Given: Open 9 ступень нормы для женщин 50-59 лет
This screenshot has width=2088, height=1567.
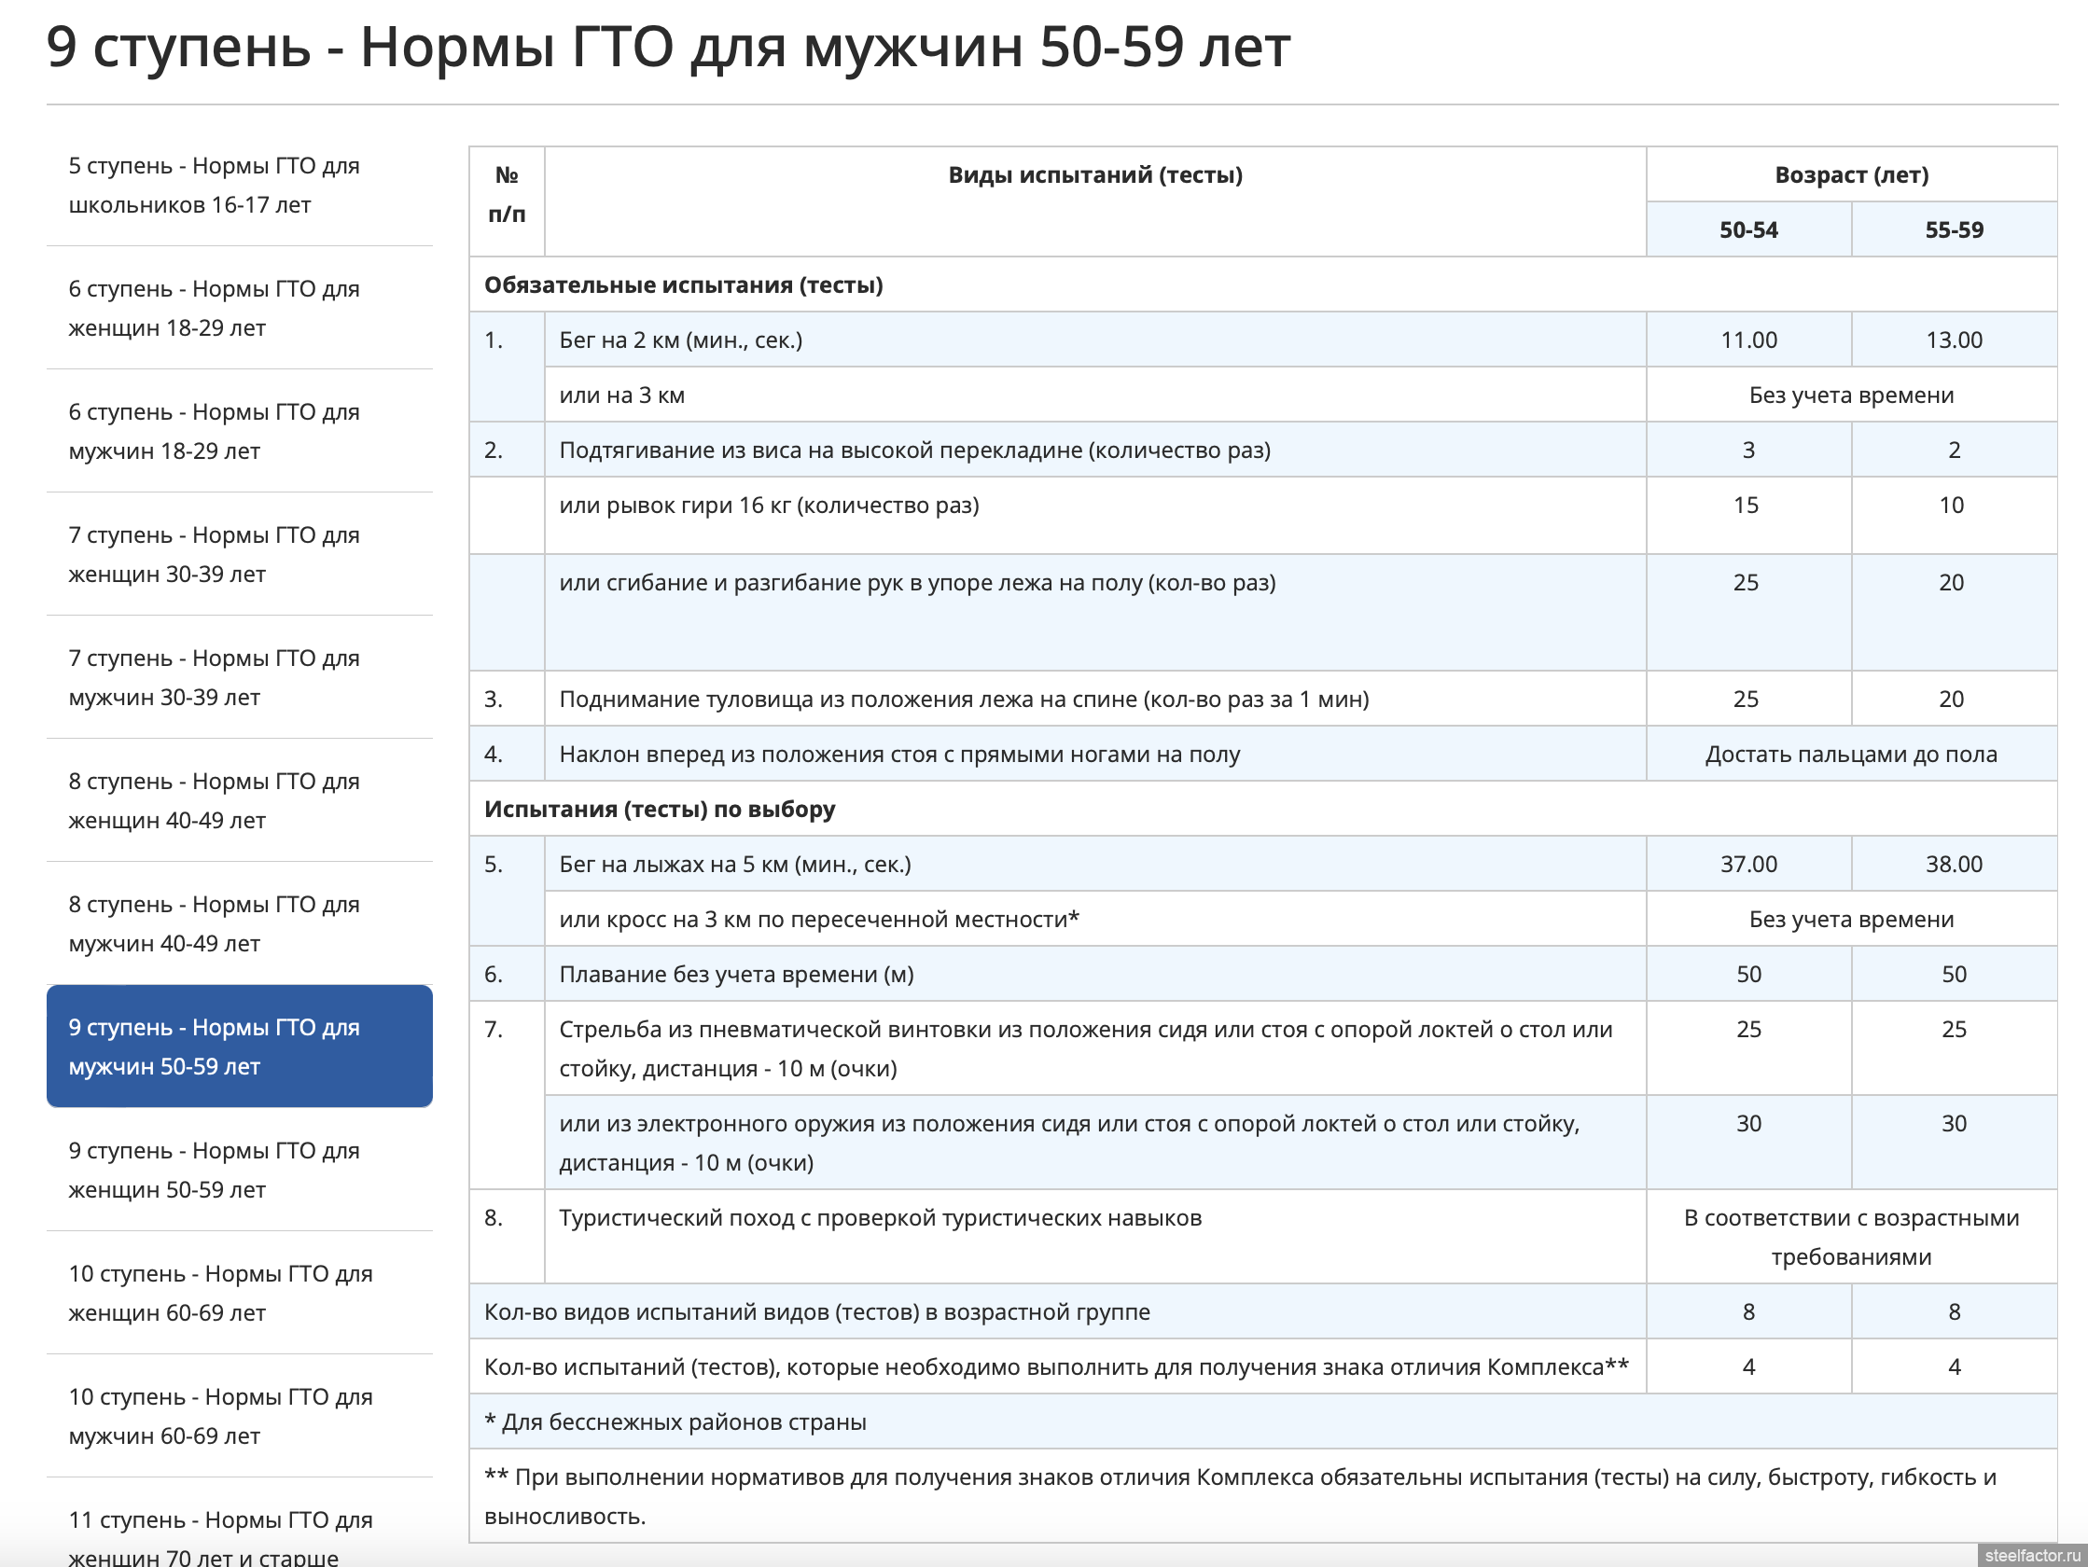Looking at the screenshot, I should (x=240, y=1170).
